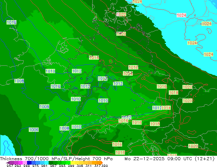Viewport: 217px width, 167px height.
Task: Pick the bright lime green legend swatch
Action: (68, 163)
